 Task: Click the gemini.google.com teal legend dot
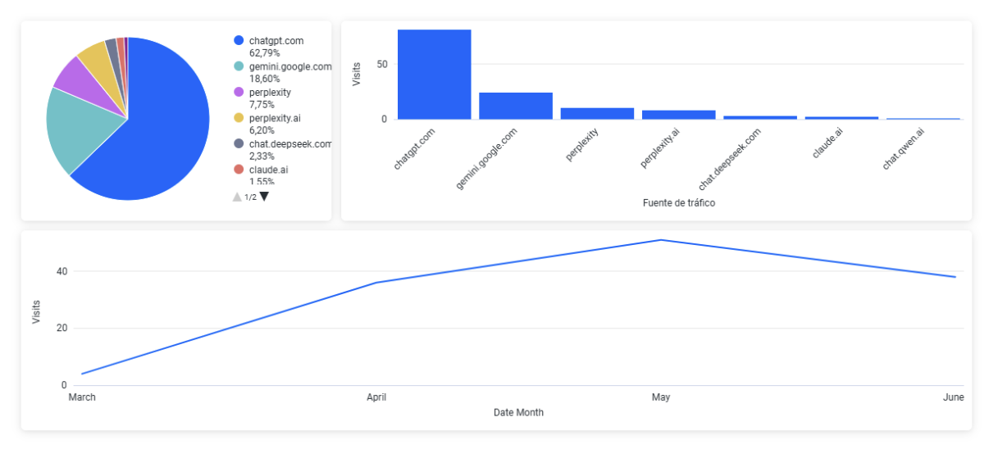click(x=239, y=66)
